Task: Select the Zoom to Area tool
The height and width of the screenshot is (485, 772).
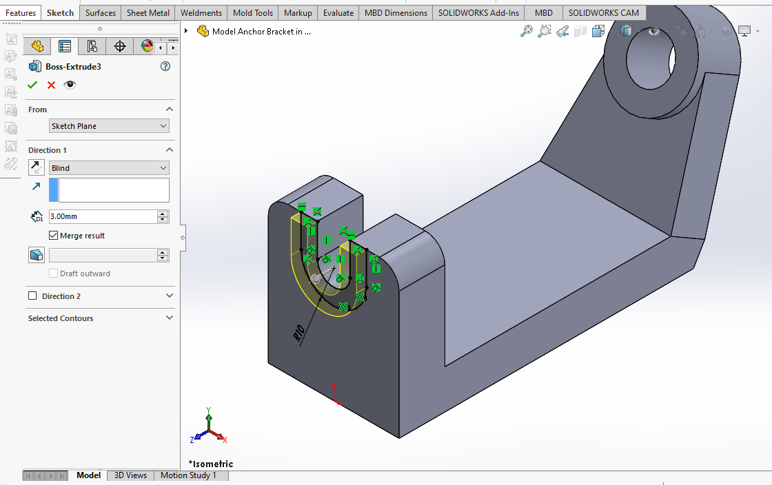Action: click(x=545, y=31)
